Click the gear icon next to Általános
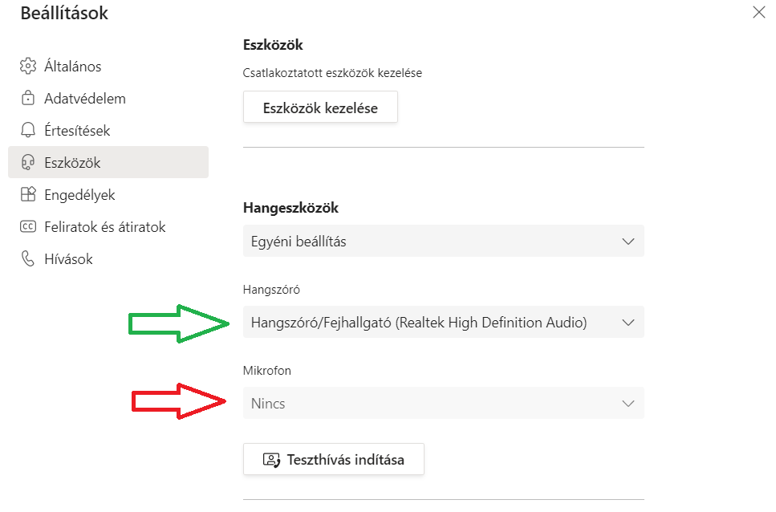The image size is (776, 512). pyautogui.click(x=28, y=67)
